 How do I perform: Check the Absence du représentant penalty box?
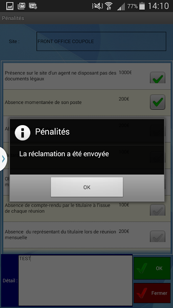(x=158, y=236)
